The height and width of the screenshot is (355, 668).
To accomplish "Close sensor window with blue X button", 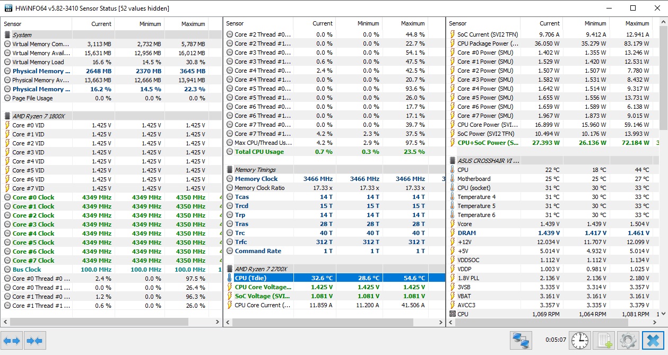I will [653, 340].
